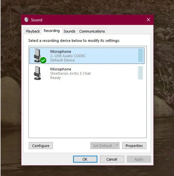Click the Configure button

pyautogui.click(x=41, y=146)
